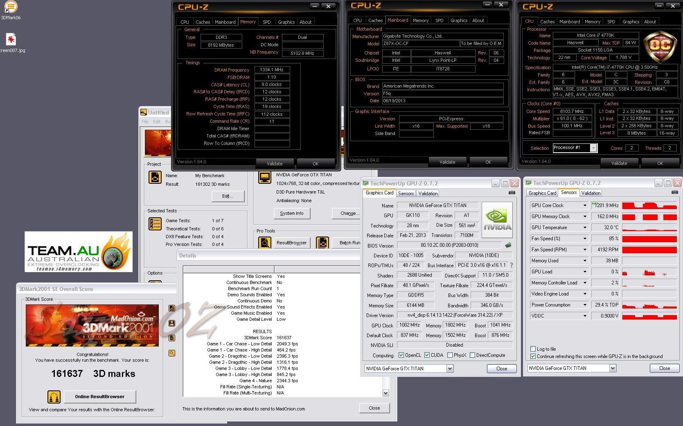Click the topmost side icon of 3DMark score window
Image resolution: width=683 pixels, height=426 pixels.
[172, 308]
